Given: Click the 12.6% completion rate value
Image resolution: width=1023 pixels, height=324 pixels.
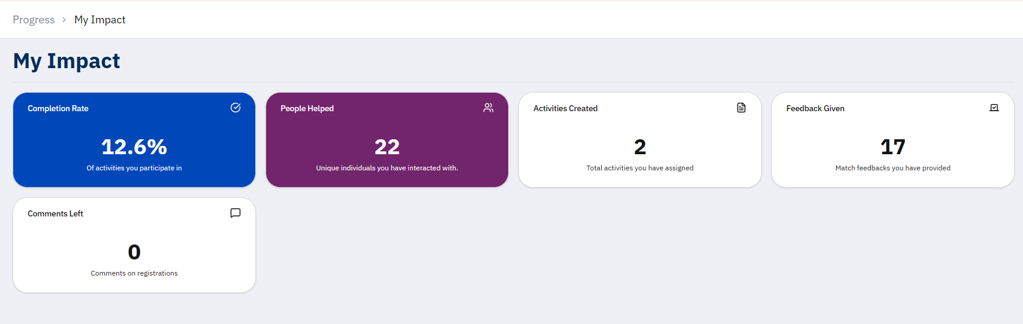Looking at the screenshot, I should coord(134,146).
